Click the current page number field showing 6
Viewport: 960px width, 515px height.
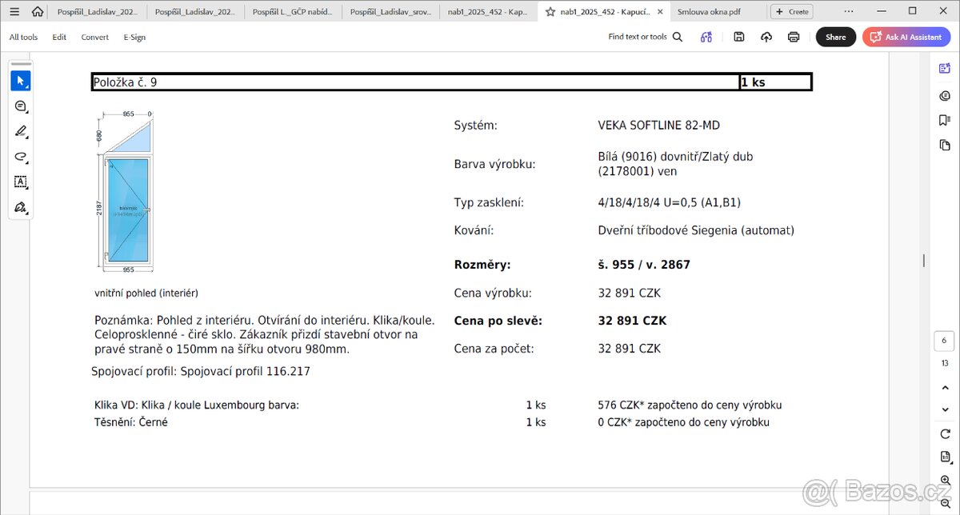click(944, 341)
